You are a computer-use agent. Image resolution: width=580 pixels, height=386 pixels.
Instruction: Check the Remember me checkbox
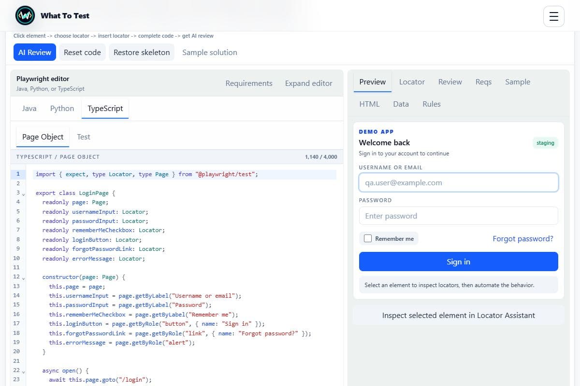click(x=368, y=238)
